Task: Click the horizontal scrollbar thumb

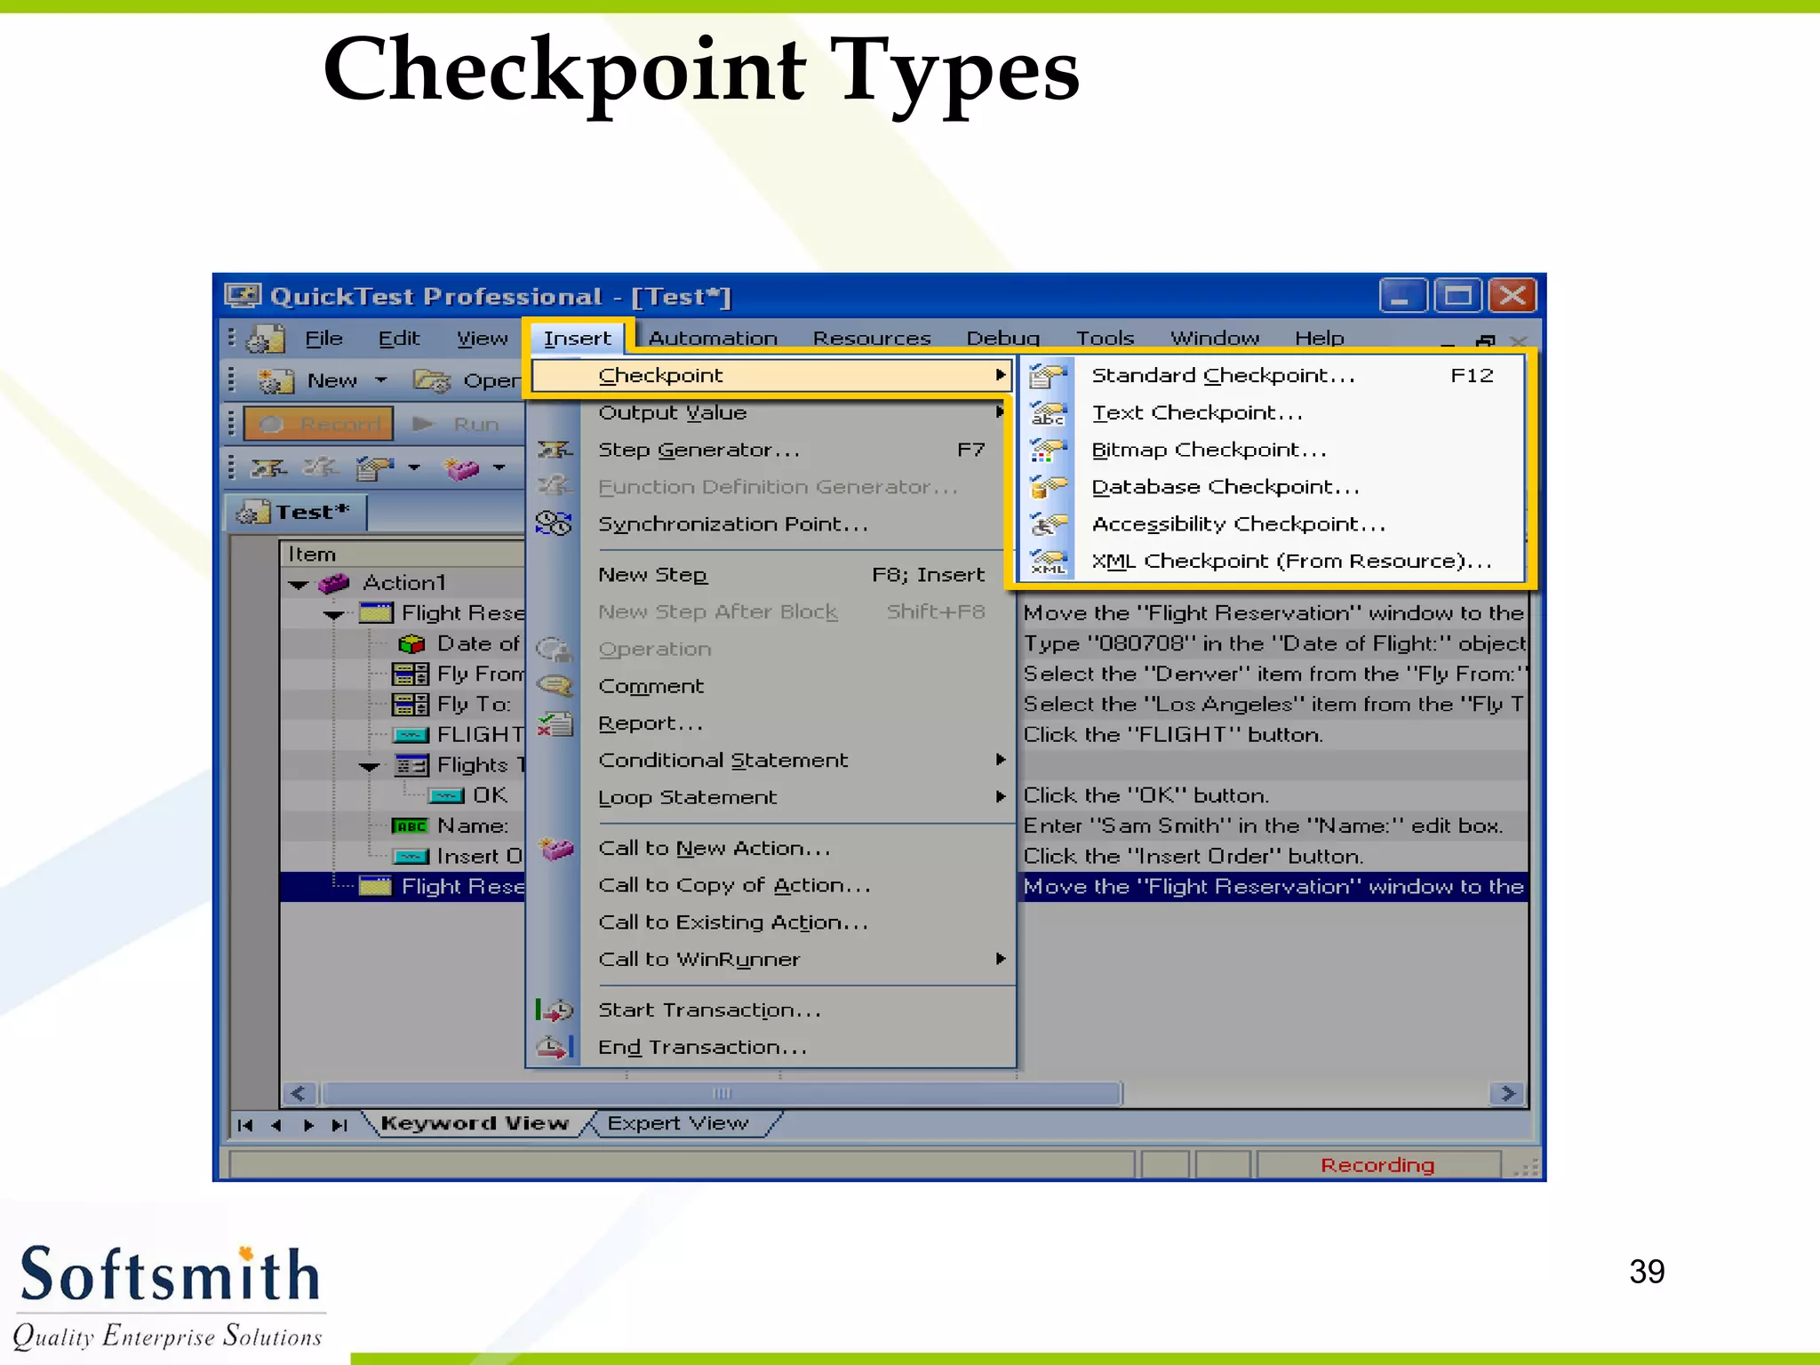Action: coord(722,1093)
